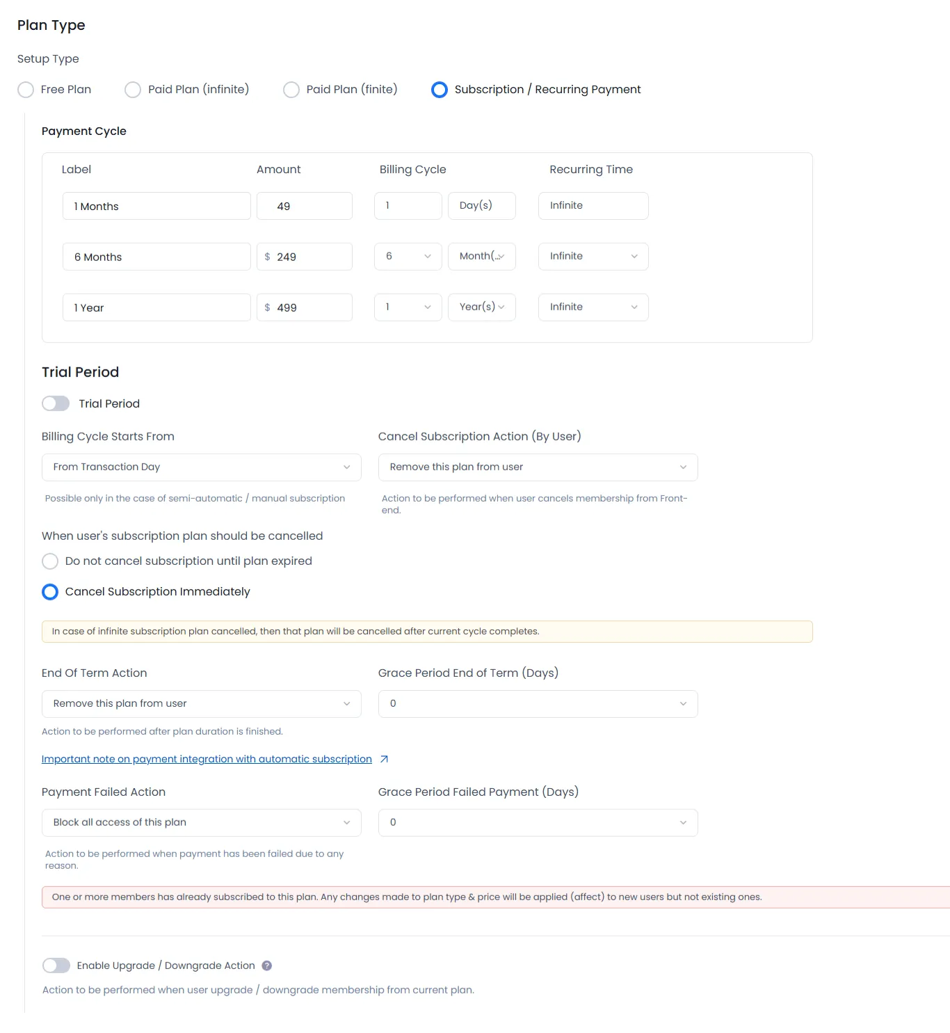
Task: Open the Cancel Subscription Action dropdown
Action: click(x=537, y=467)
